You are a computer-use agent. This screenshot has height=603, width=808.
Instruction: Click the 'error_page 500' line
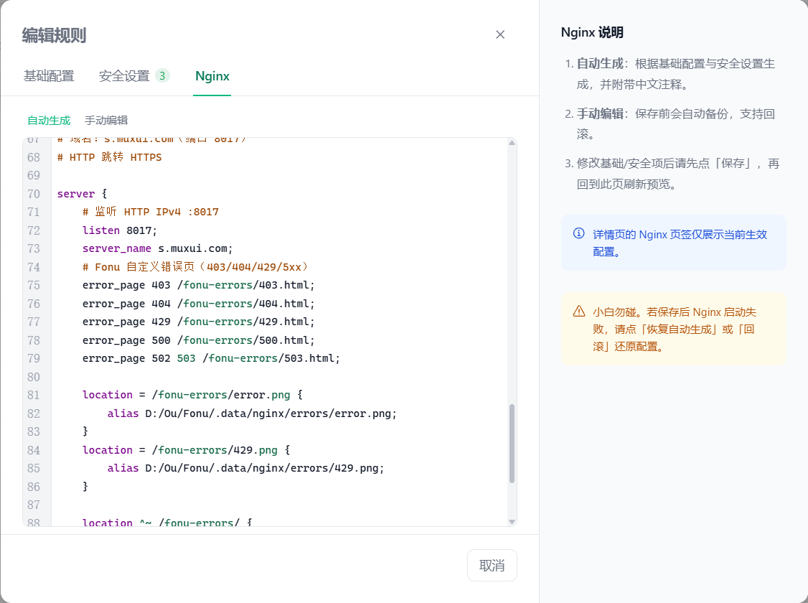tap(198, 340)
